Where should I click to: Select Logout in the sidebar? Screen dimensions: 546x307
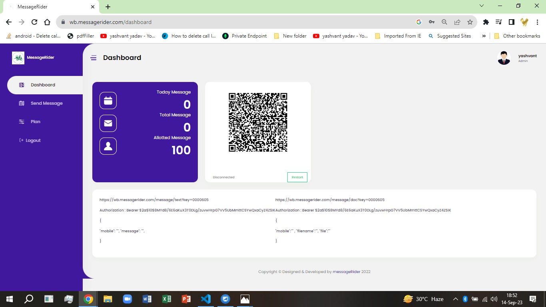[30, 140]
